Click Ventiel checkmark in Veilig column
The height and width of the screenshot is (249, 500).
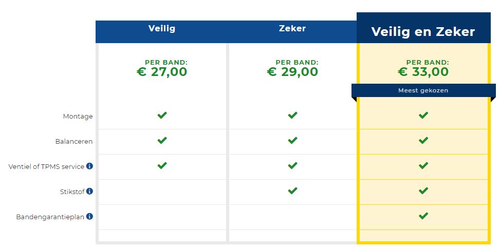[x=162, y=166]
